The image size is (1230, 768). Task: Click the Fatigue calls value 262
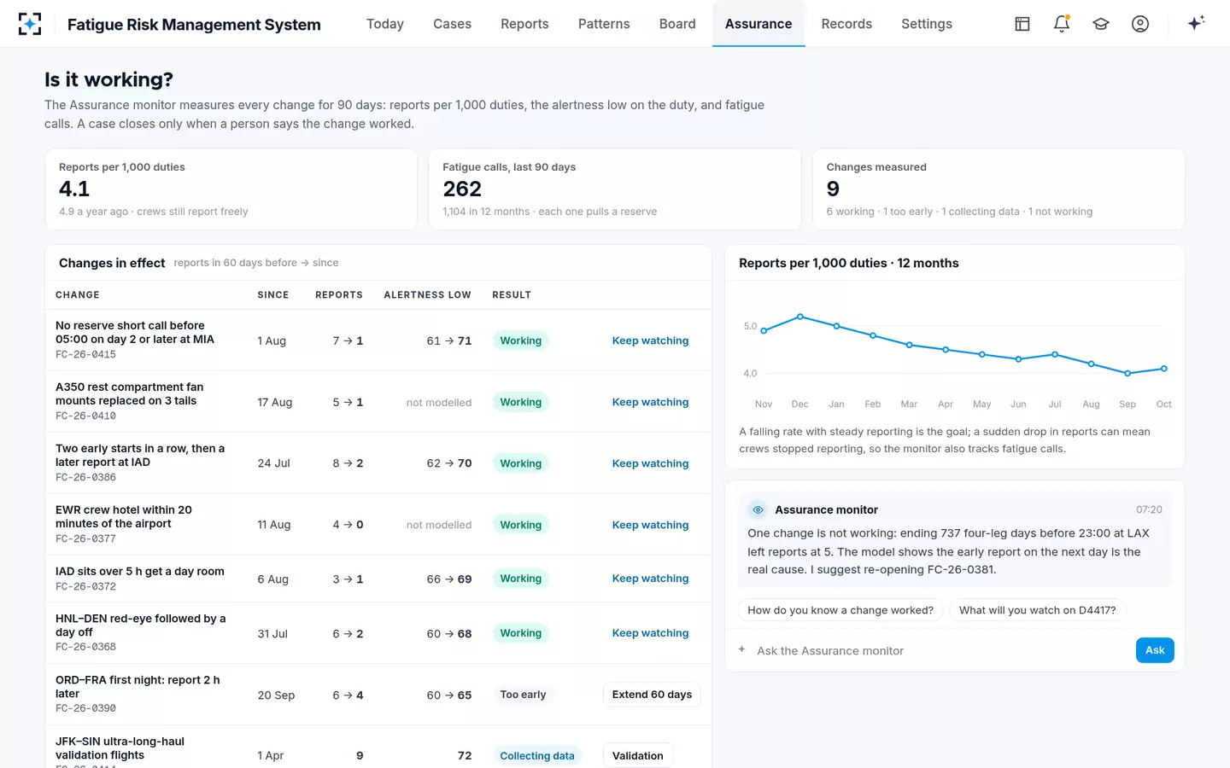(462, 189)
